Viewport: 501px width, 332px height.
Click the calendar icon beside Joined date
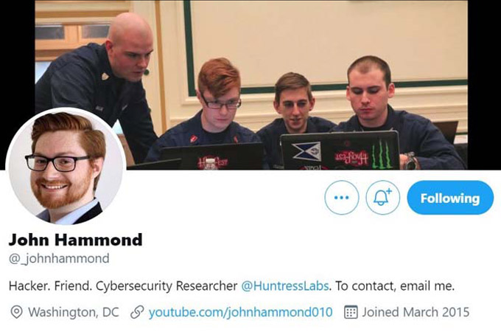click(x=351, y=312)
